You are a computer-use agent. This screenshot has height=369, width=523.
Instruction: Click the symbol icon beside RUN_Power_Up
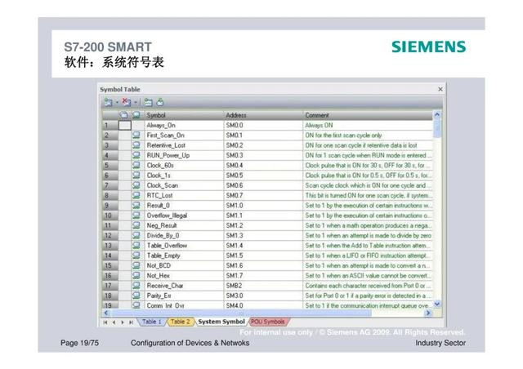(136, 155)
